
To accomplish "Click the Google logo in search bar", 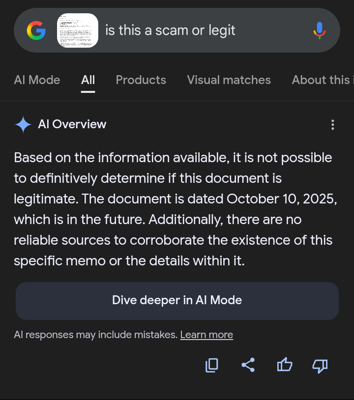I will 36,31.
